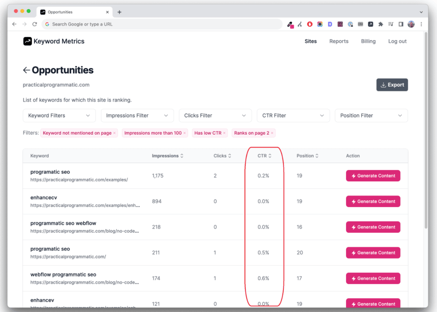Open the CTR Filter dropdown
Image resolution: width=437 pixels, height=312 pixels.
pyautogui.click(x=293, y=116)
